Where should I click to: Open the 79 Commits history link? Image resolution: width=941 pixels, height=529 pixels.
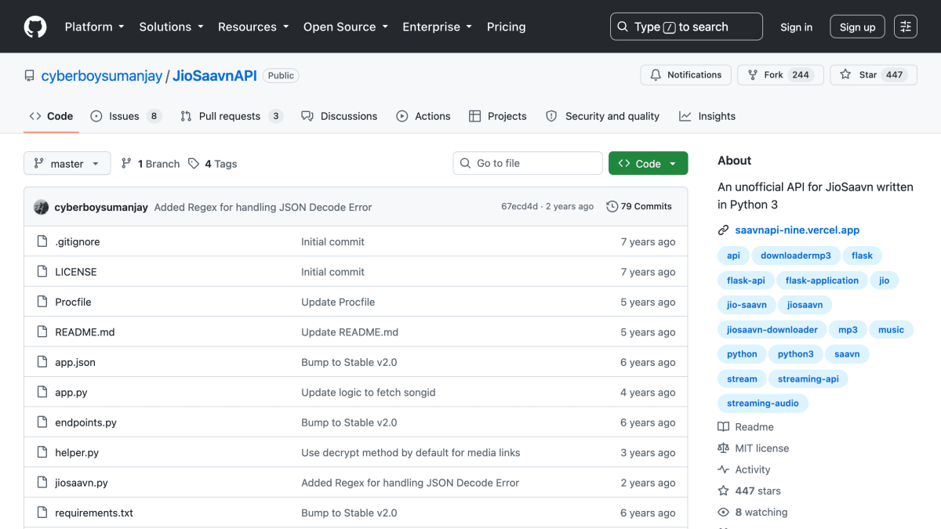click(x=639, y=207)
